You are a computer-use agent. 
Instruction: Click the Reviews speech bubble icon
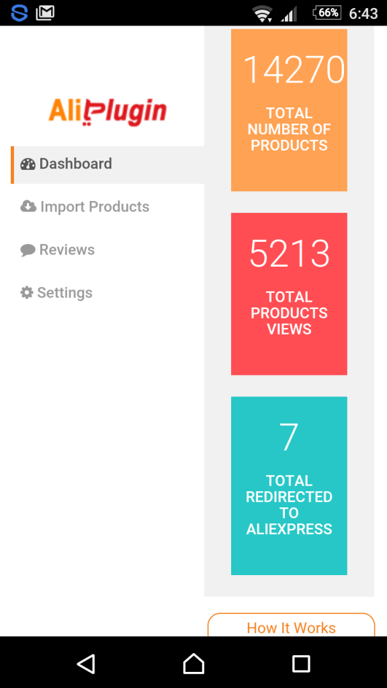point(28,250)
